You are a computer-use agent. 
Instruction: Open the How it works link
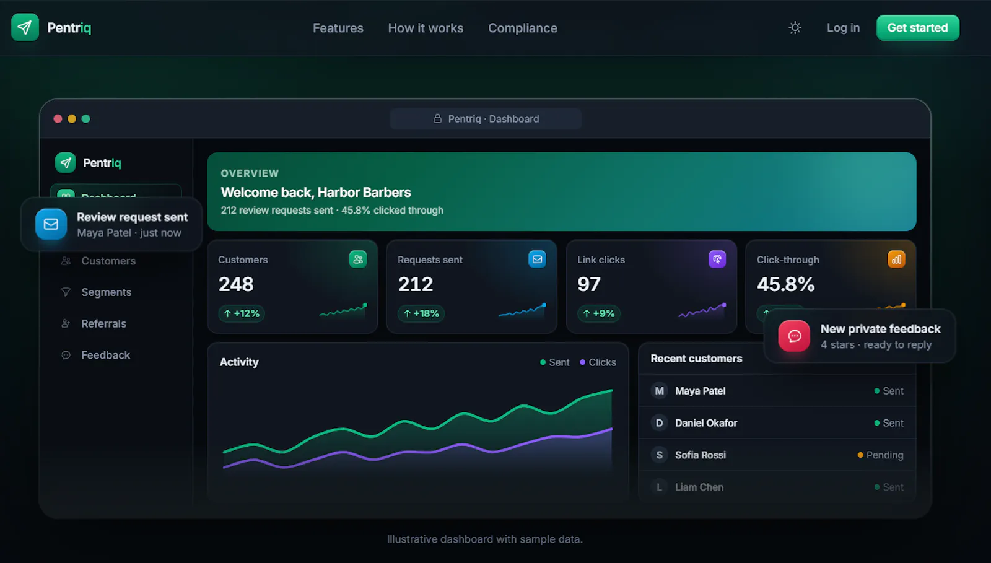(426, 28)
